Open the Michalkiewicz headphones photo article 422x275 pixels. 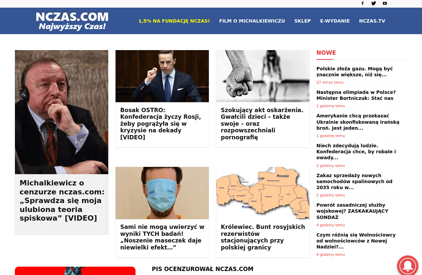click(x=62, y=112)
